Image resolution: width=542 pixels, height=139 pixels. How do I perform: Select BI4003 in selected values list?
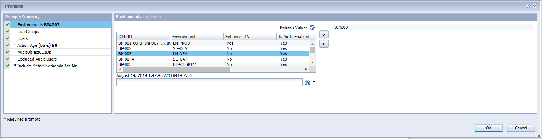pyautogui.click(x=433, y=27)
